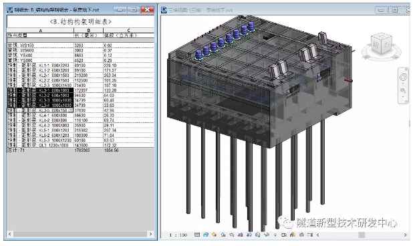Click the Temporary Hide/Isolate glasses icon

tap(267, 235)
